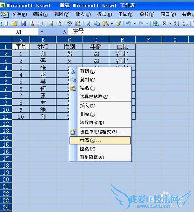
Task: Click the Redo arrow icon
Action: (x=141, y=24)
